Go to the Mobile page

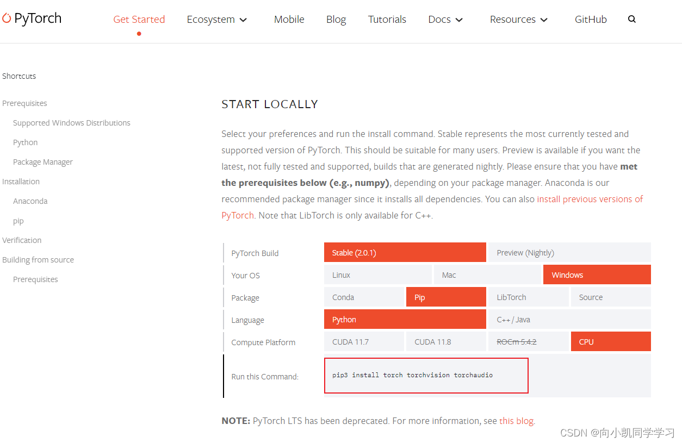pos(289,19)
